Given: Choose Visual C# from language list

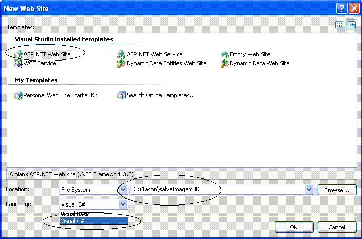Looking at the screenshot, I should (x=94, y=221).
